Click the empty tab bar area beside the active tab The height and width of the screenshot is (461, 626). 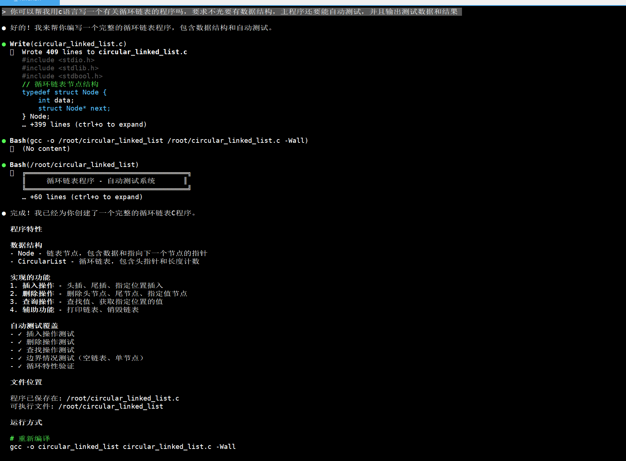pyautogui.click(x=330, y=2)
